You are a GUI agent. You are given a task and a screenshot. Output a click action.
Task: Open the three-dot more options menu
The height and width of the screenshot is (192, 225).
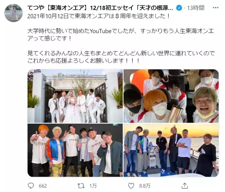pyautogui.click(x=216, y=7)
